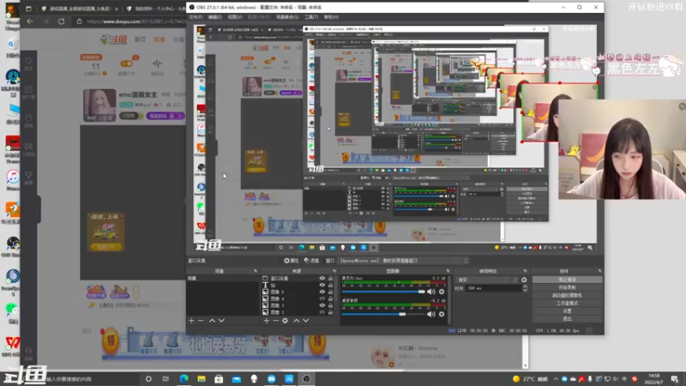
Task: Click browser refresh icon in Edge window
Action: click(x=61, y=21)
